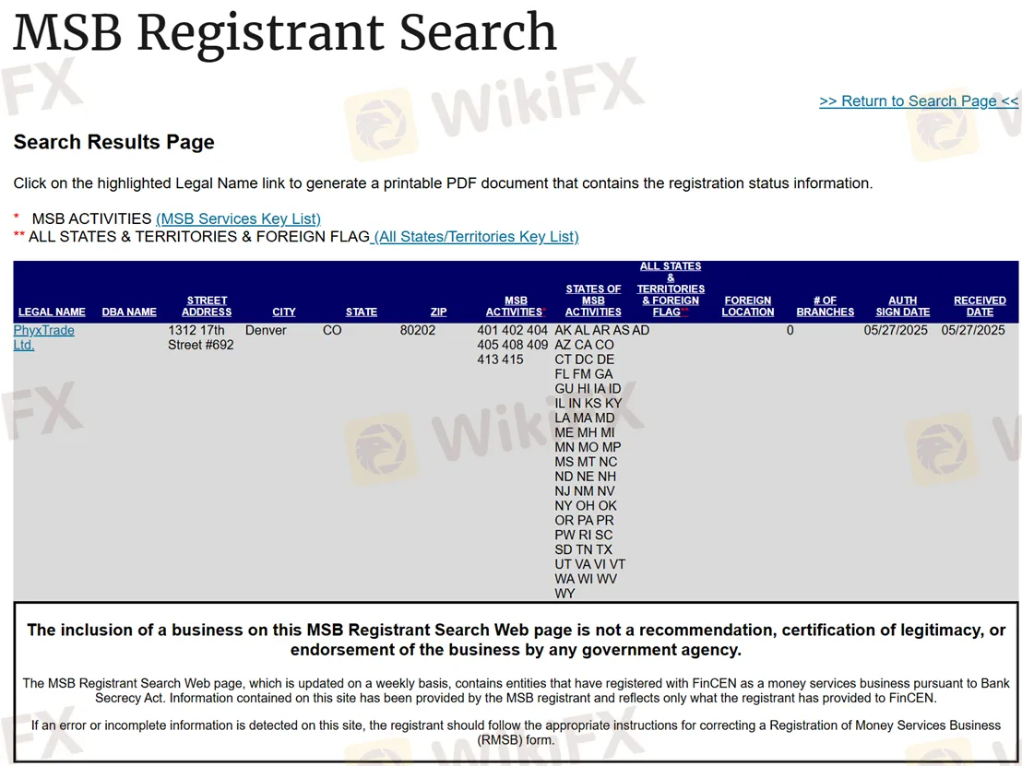1022x766 pixels.
Task: Select the received date 05/27/2025
Action: pyautogui.click(x=973, y=330)
